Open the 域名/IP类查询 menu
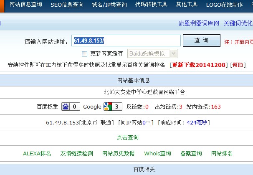253x175 pixels. pos(109,5)
